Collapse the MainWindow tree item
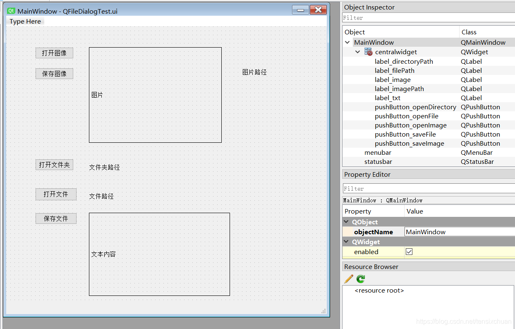The image size is (515, 329). click(x=347, y=42)
